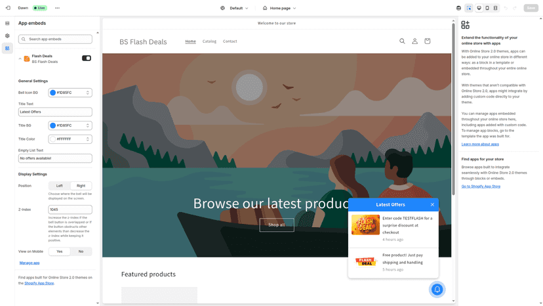Select No for View on Mobile
Image resolution: width=543 pixels, height=306 pixels.
pos(81,251)
